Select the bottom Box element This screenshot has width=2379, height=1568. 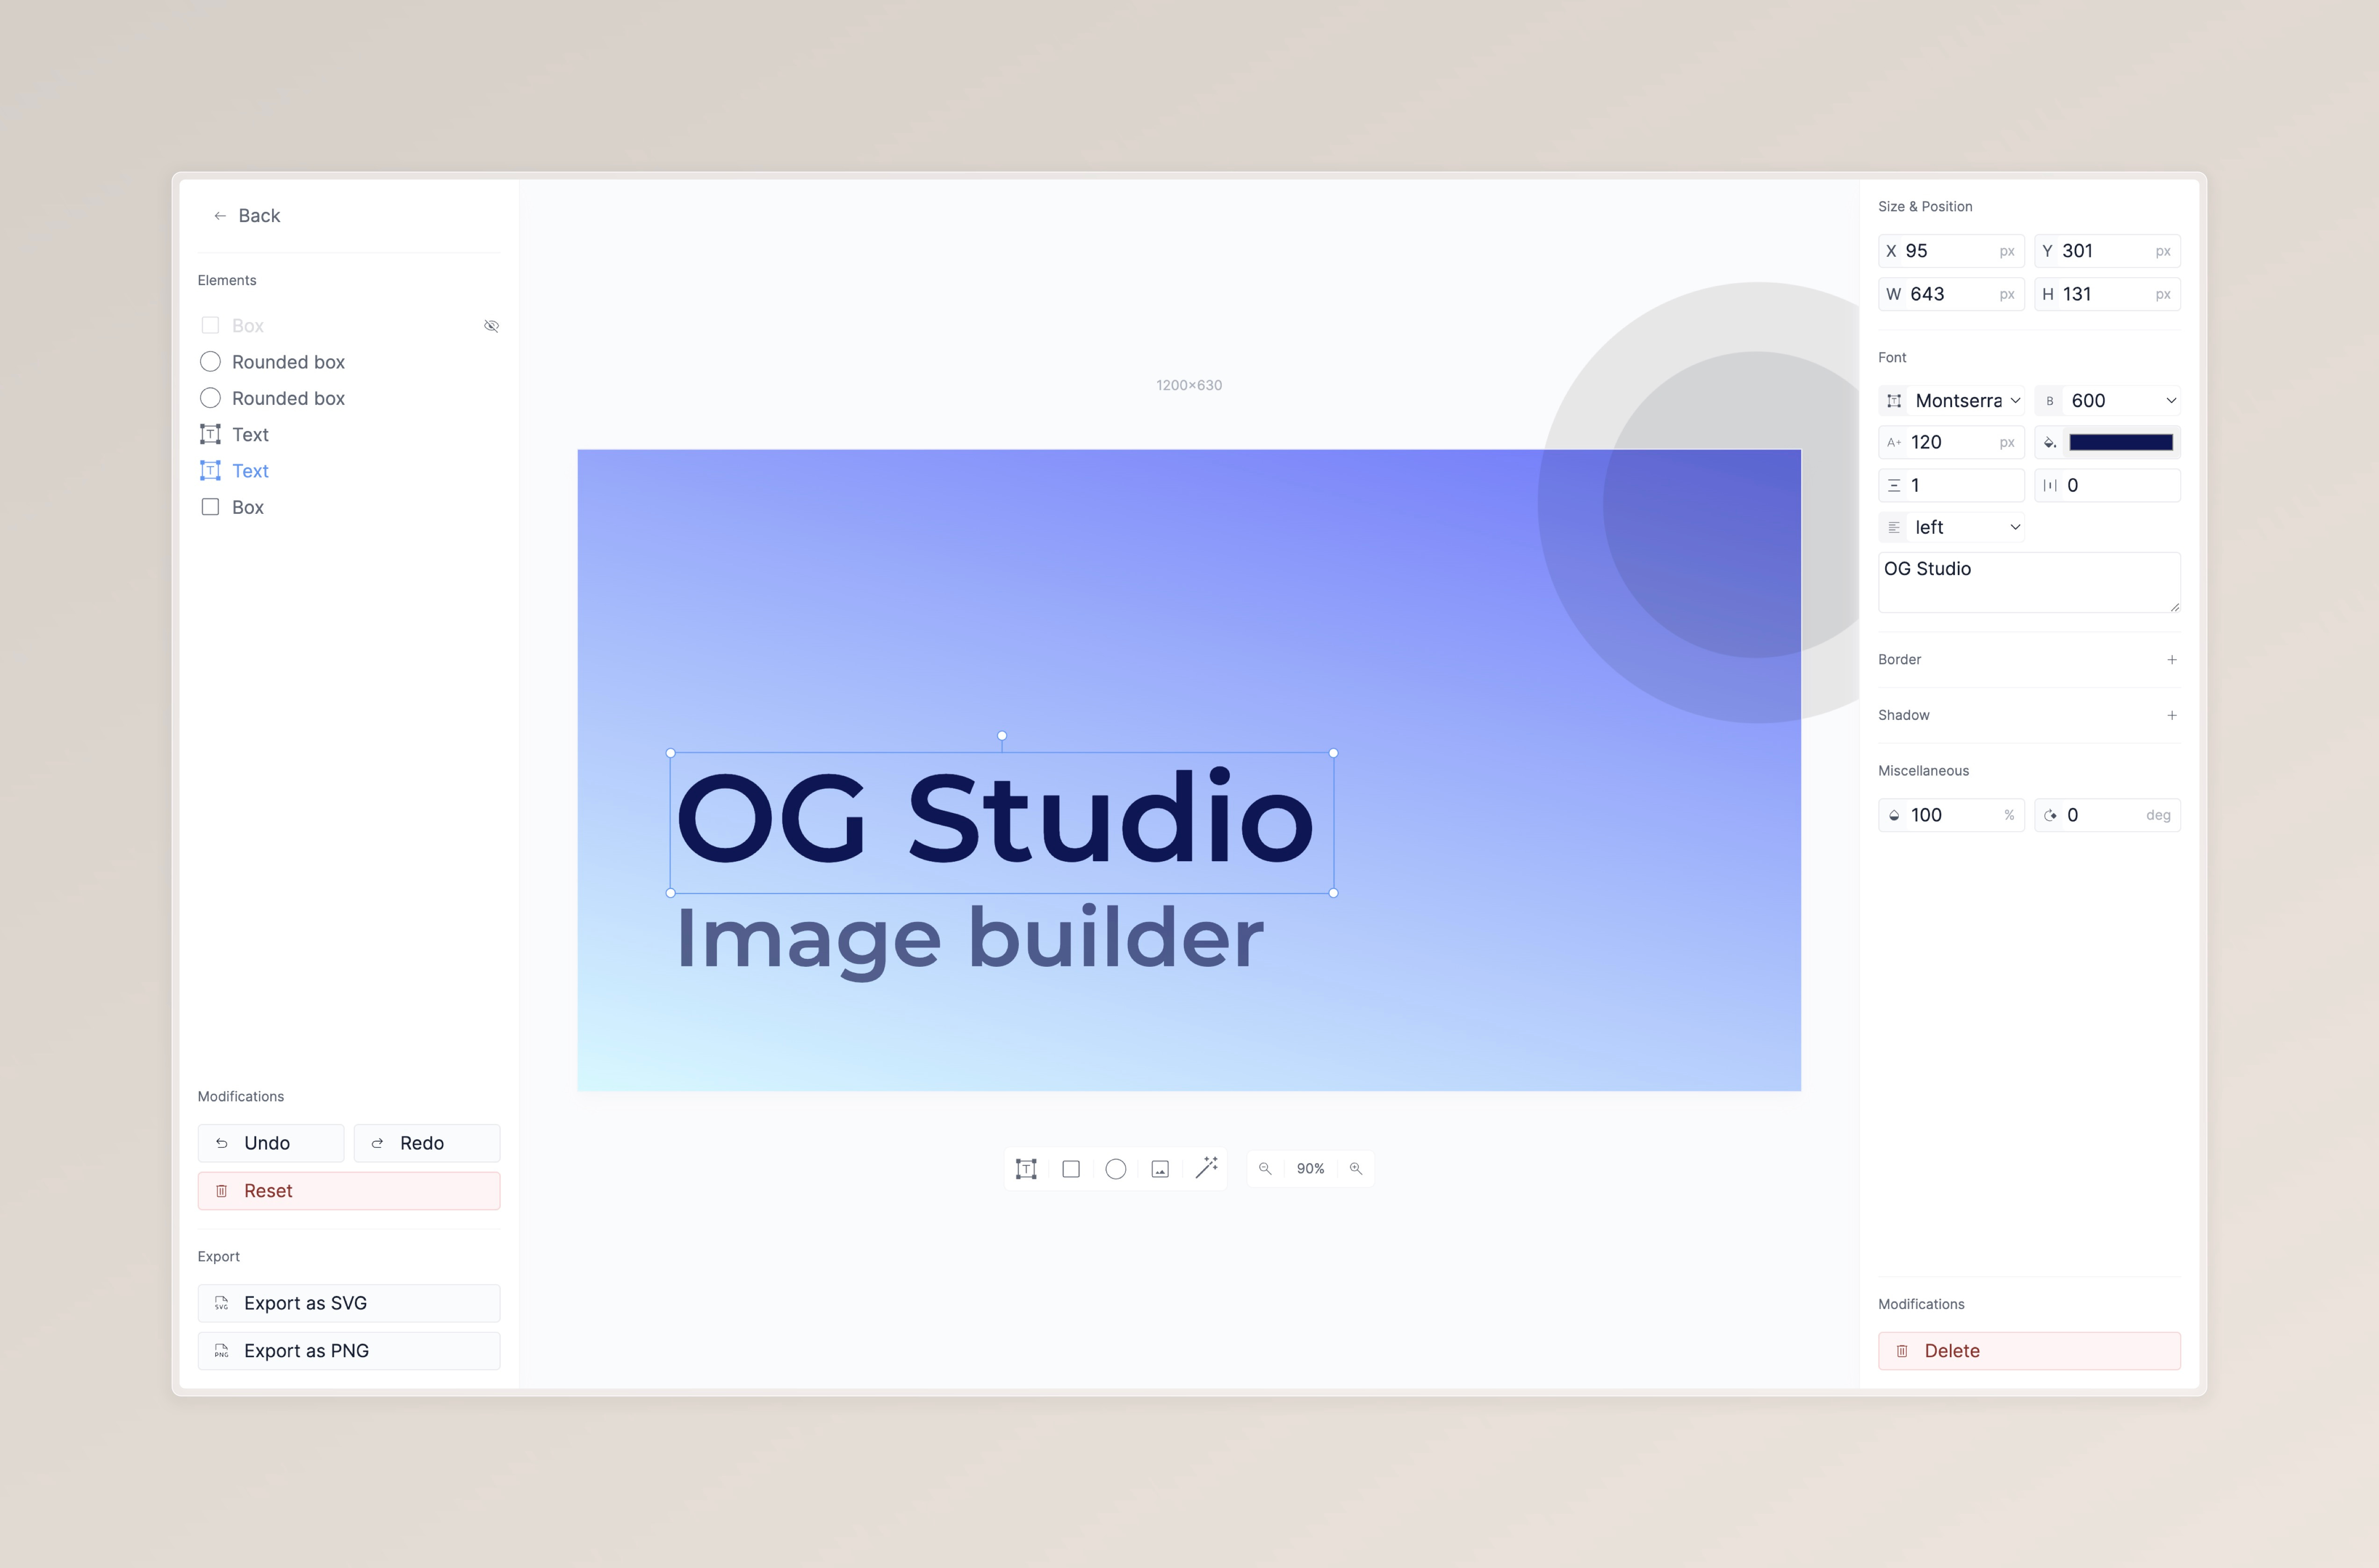pyautogui.click(x=349, y=507)
